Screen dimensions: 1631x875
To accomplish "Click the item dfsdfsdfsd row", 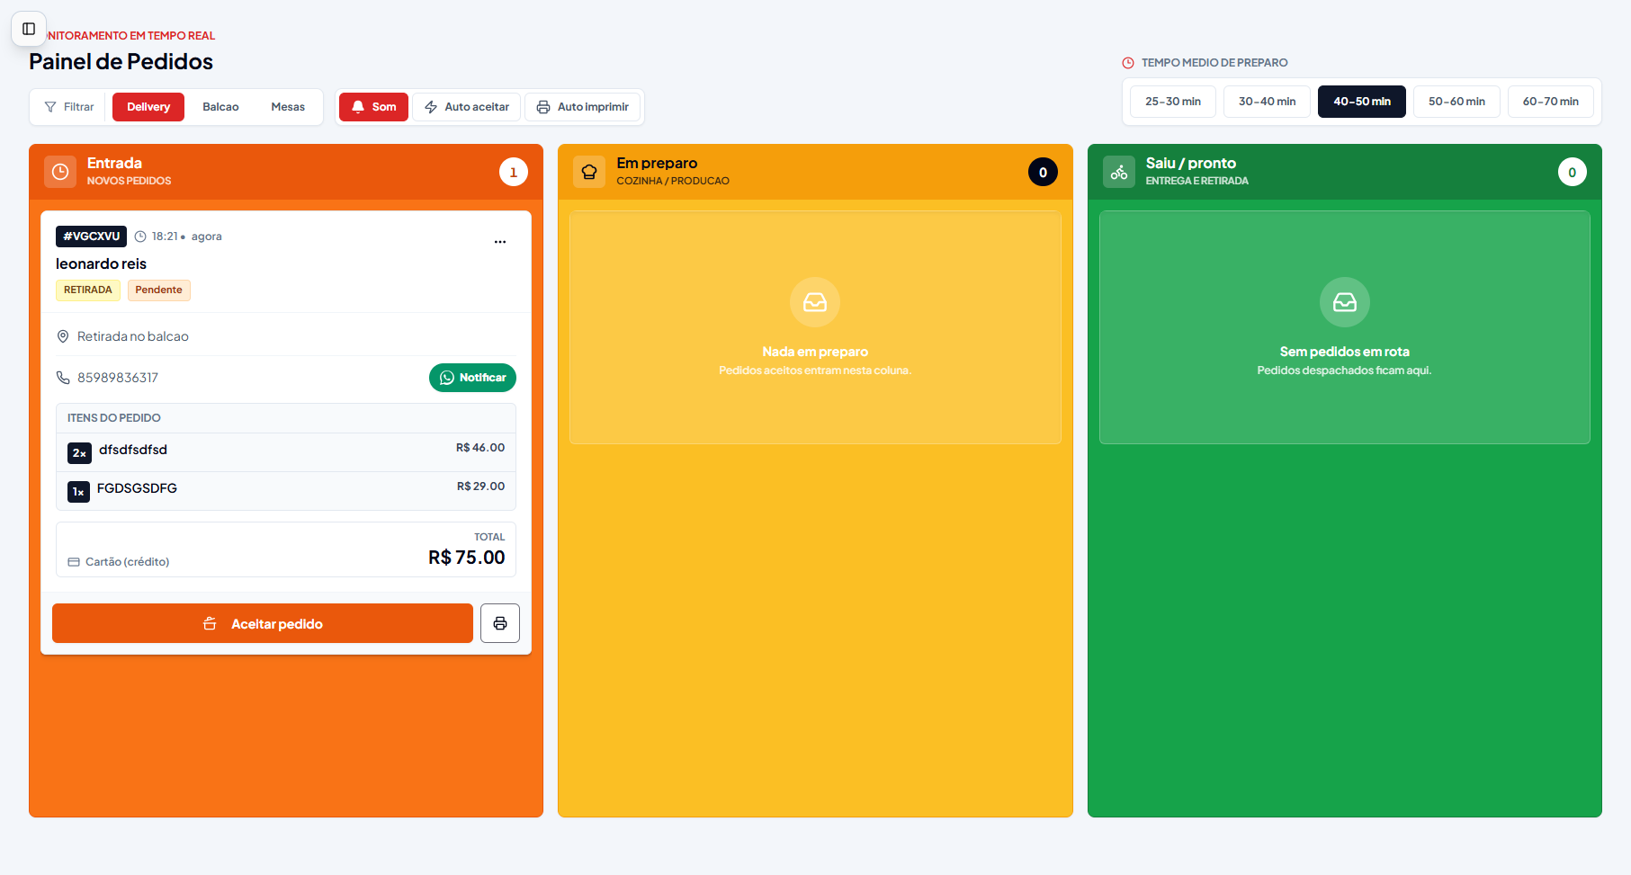I will point(286,452).
